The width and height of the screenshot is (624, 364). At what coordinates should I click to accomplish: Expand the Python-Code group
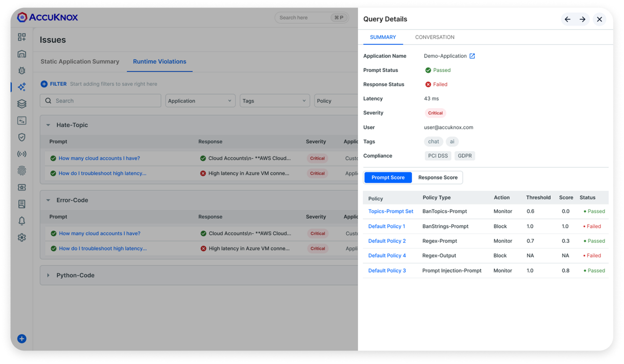point(48,275)
